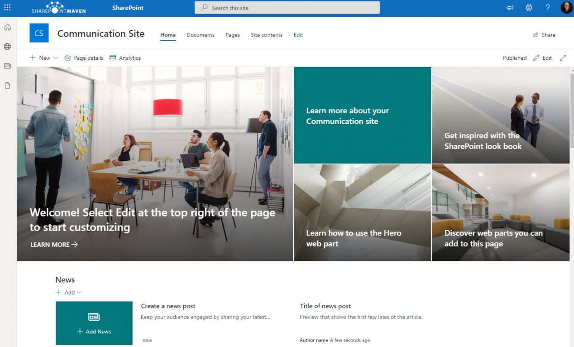Open the Site contents page
The height and width of the screenshot is (347, 574).
point(266,35)
